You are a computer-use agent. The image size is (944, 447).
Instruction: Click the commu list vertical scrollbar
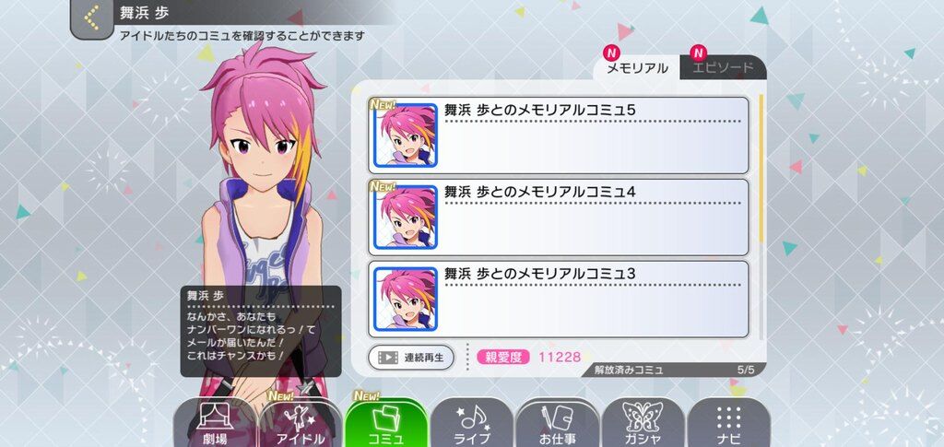tap(761, 217)
